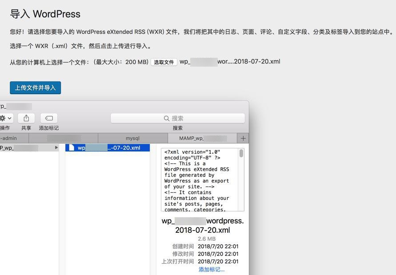Click the 选取文件 choose file button
396x275 pixels.
pos(164,62)
